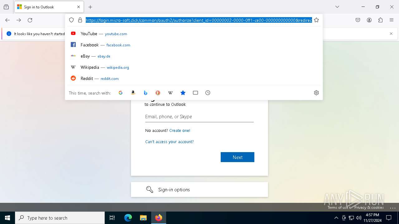Choose the eBay suggestion
The height and width of the screenshot is (224, 399).
click(194, 56)
